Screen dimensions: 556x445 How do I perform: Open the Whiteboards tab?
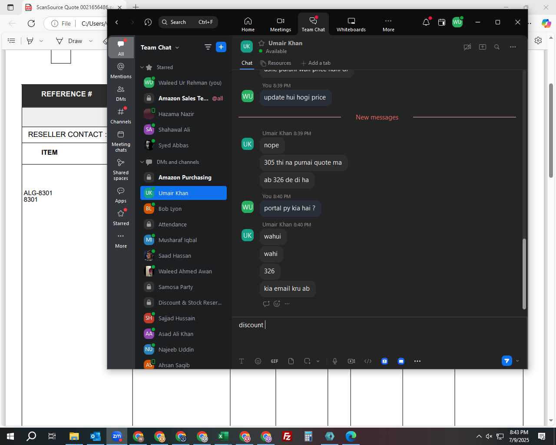click(351, 24)
